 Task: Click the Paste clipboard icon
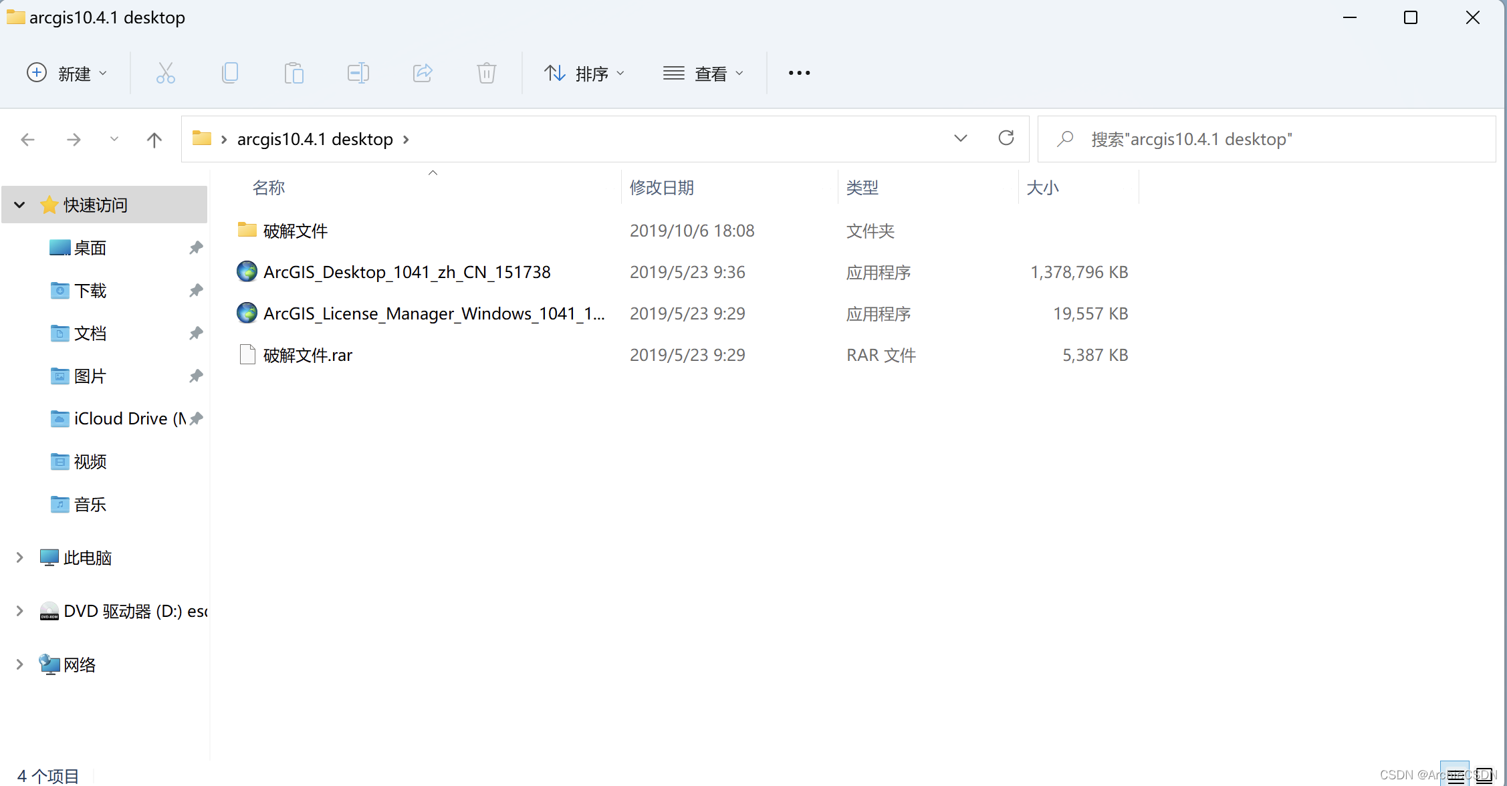(294, 73)
